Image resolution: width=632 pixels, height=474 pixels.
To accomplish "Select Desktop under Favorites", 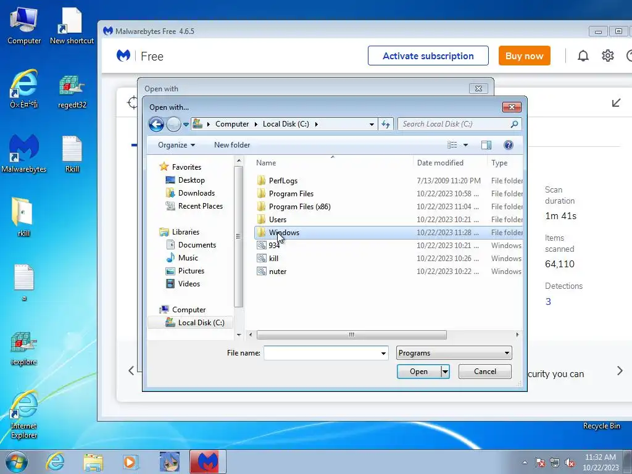I will point(191,180).
